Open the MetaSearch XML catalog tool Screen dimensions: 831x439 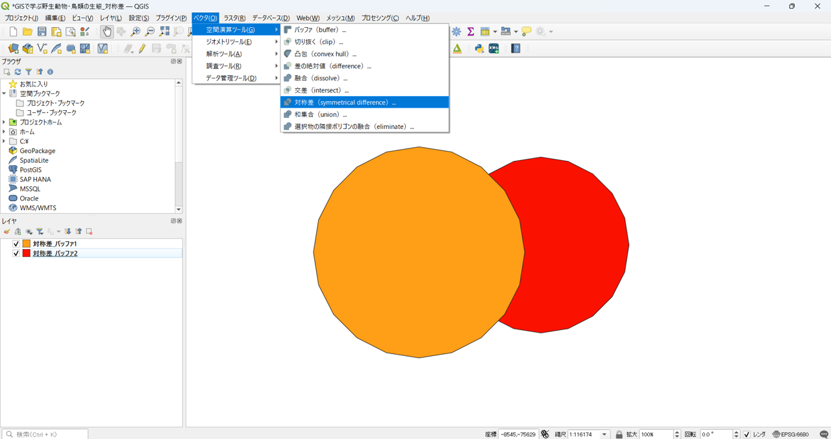tap(493, 48)
